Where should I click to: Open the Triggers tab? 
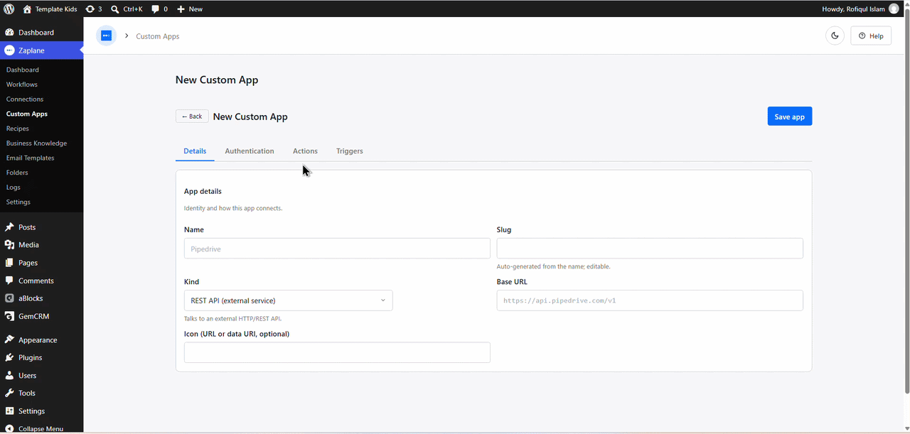[350, 151]
